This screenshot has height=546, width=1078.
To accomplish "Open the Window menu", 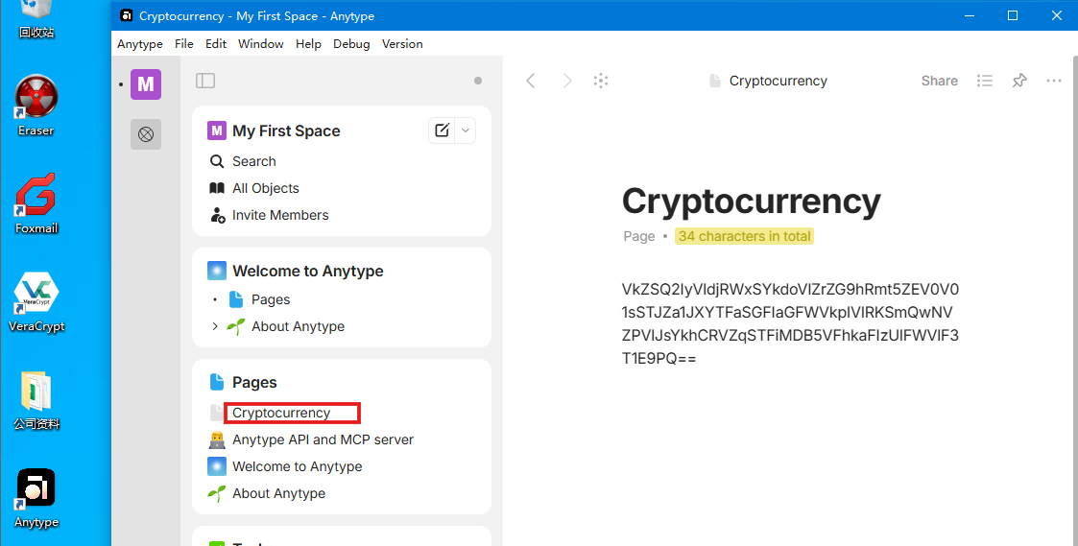I will click(x=260, y=44).
